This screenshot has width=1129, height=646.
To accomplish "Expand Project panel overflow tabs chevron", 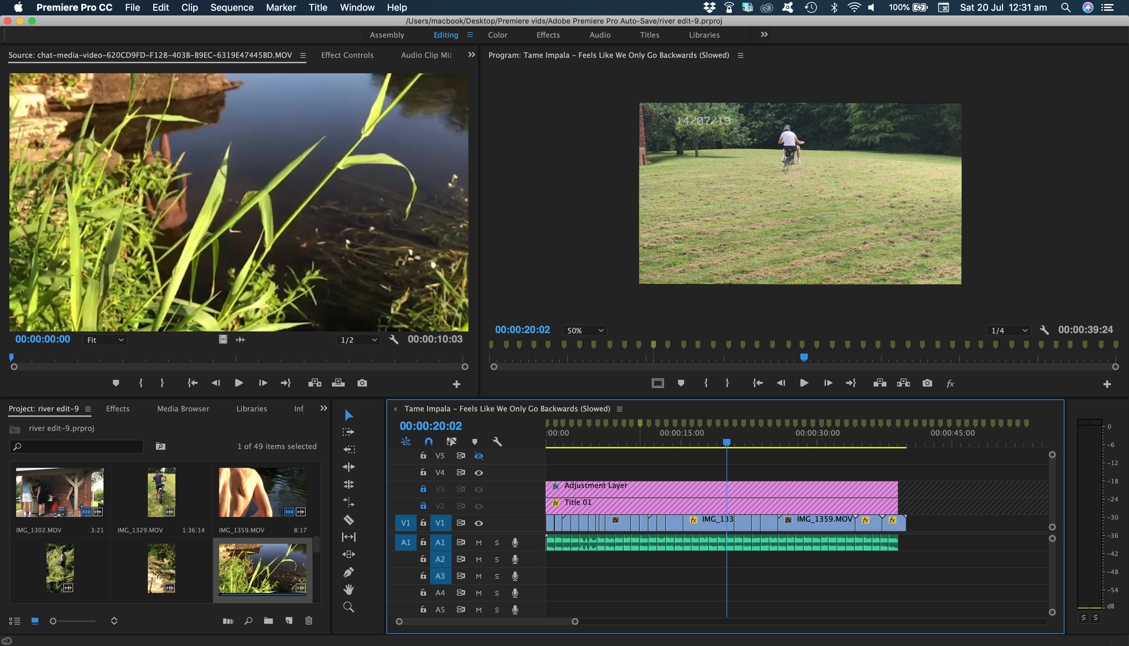I will [324, 408].
